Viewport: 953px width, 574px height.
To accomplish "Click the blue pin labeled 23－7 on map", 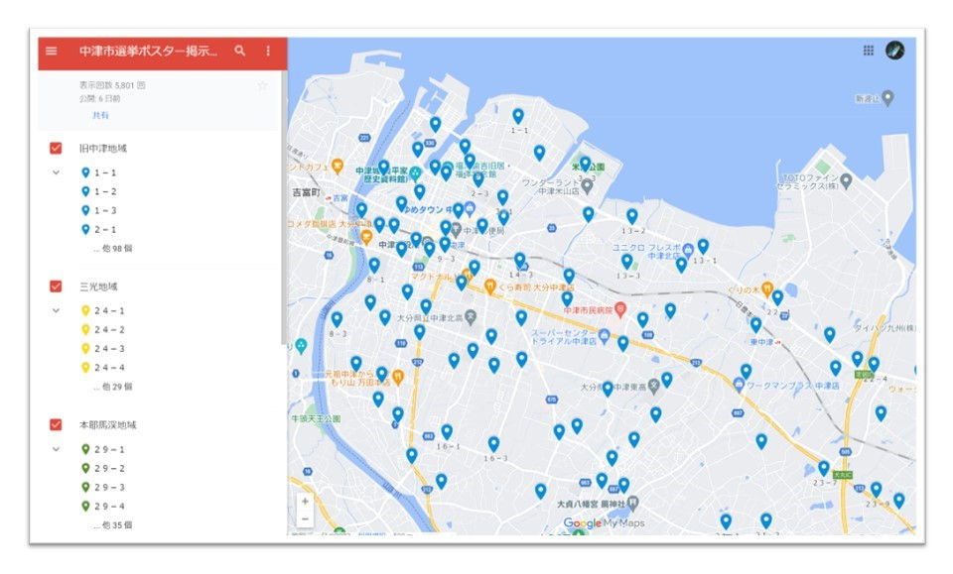I will (824, 469).
